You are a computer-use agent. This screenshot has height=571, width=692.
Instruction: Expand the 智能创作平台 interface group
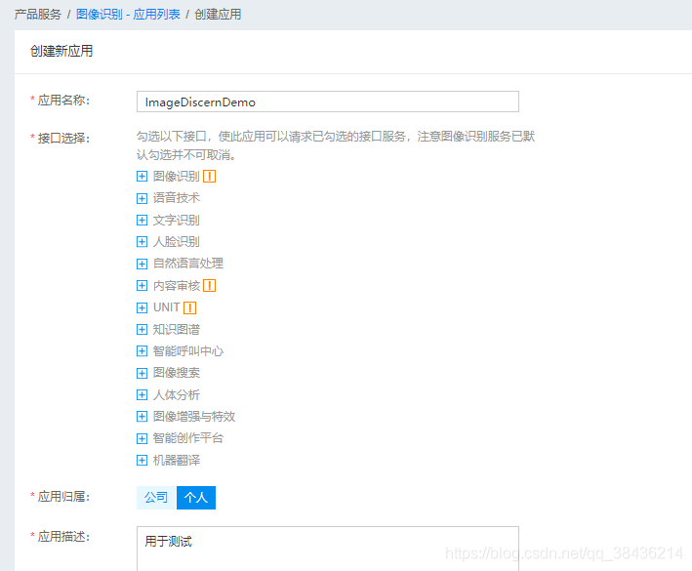coord(142,438)
